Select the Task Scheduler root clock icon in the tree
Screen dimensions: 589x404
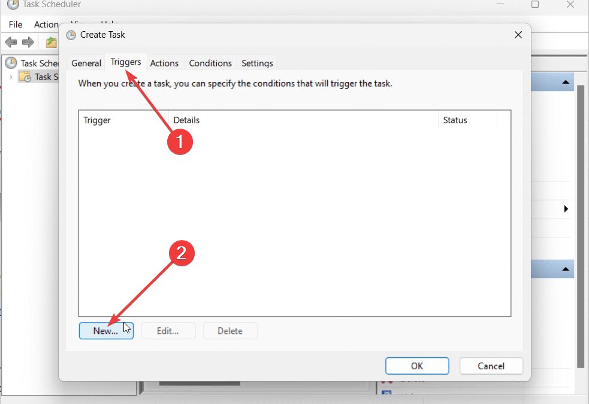11,63
